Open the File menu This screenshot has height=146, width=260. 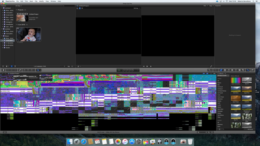[x=17, y=1]
